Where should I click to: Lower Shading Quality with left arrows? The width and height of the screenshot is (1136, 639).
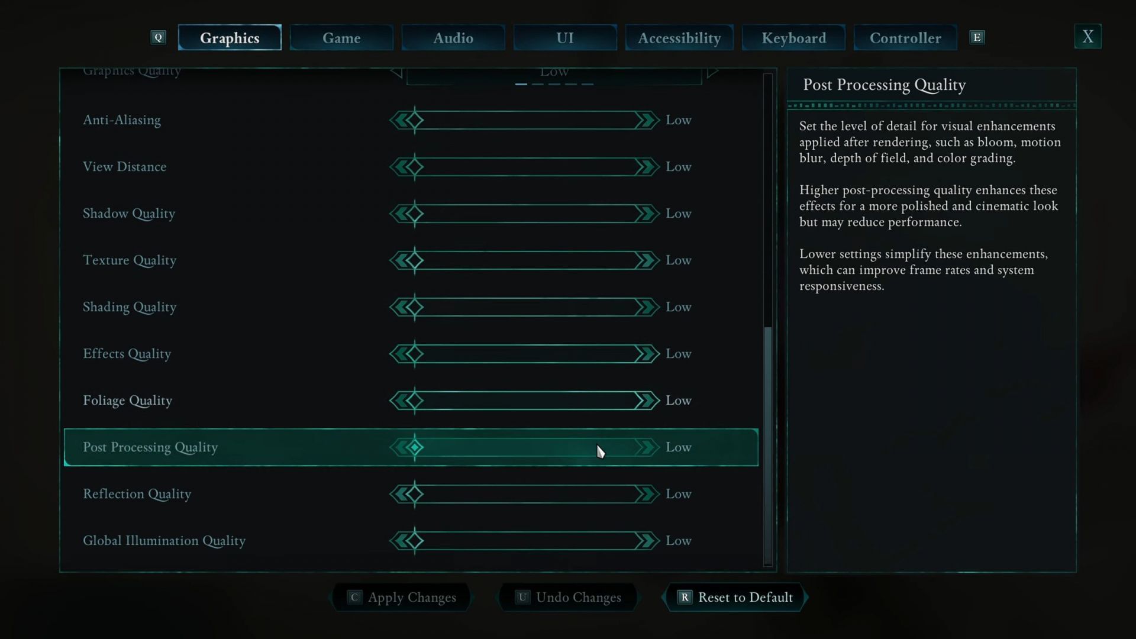(399, 307)
